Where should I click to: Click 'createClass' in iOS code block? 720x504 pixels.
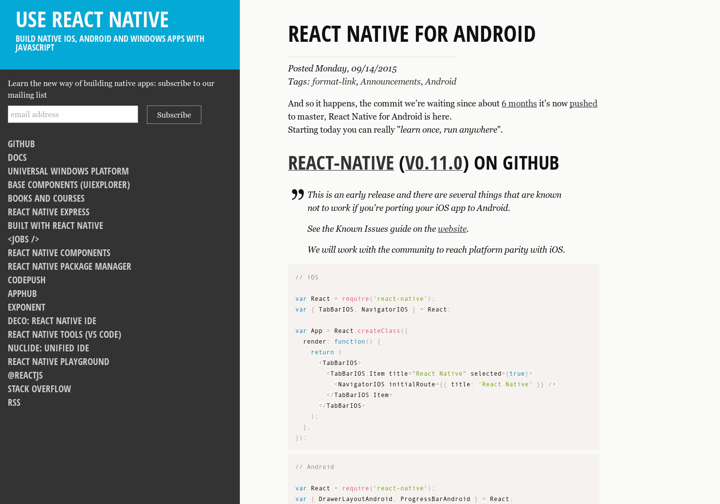pyautogui.click(x=379, y=331)
